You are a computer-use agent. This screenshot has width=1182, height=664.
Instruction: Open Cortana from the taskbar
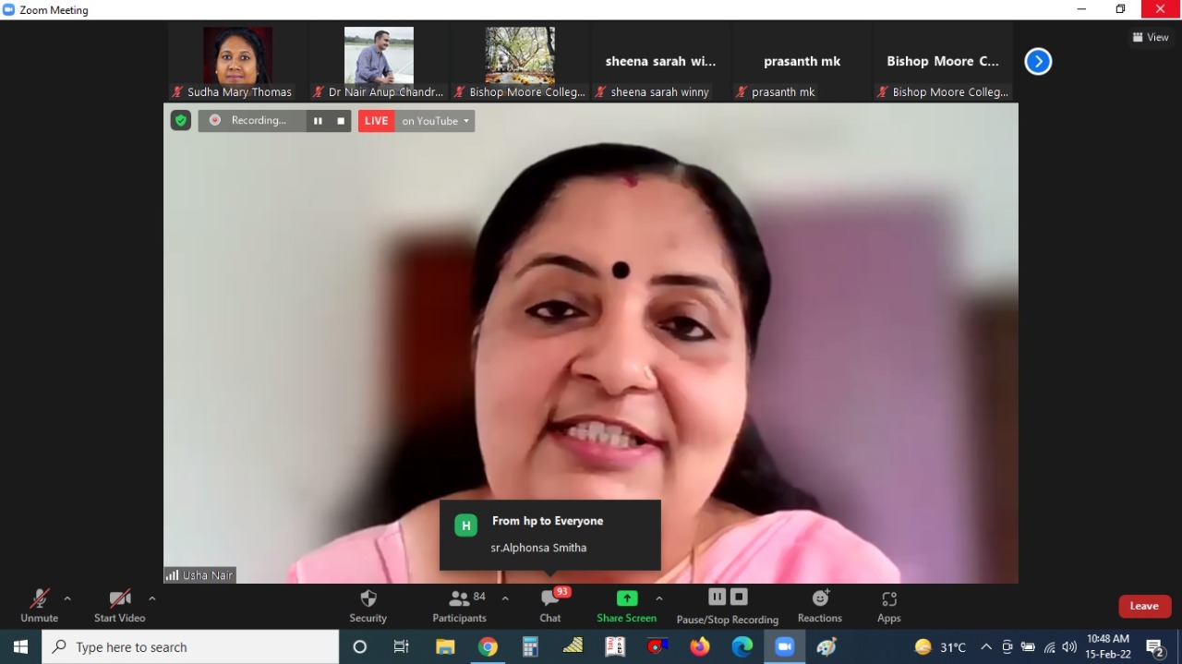(x=360, y=646)
